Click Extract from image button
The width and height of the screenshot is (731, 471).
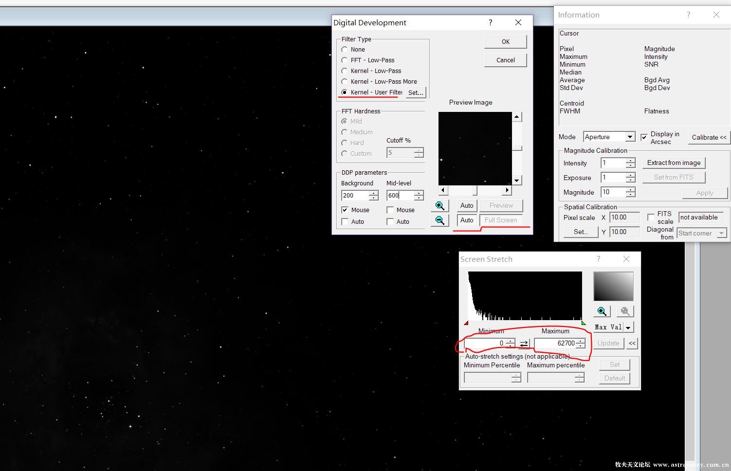[x=674, y=163]
